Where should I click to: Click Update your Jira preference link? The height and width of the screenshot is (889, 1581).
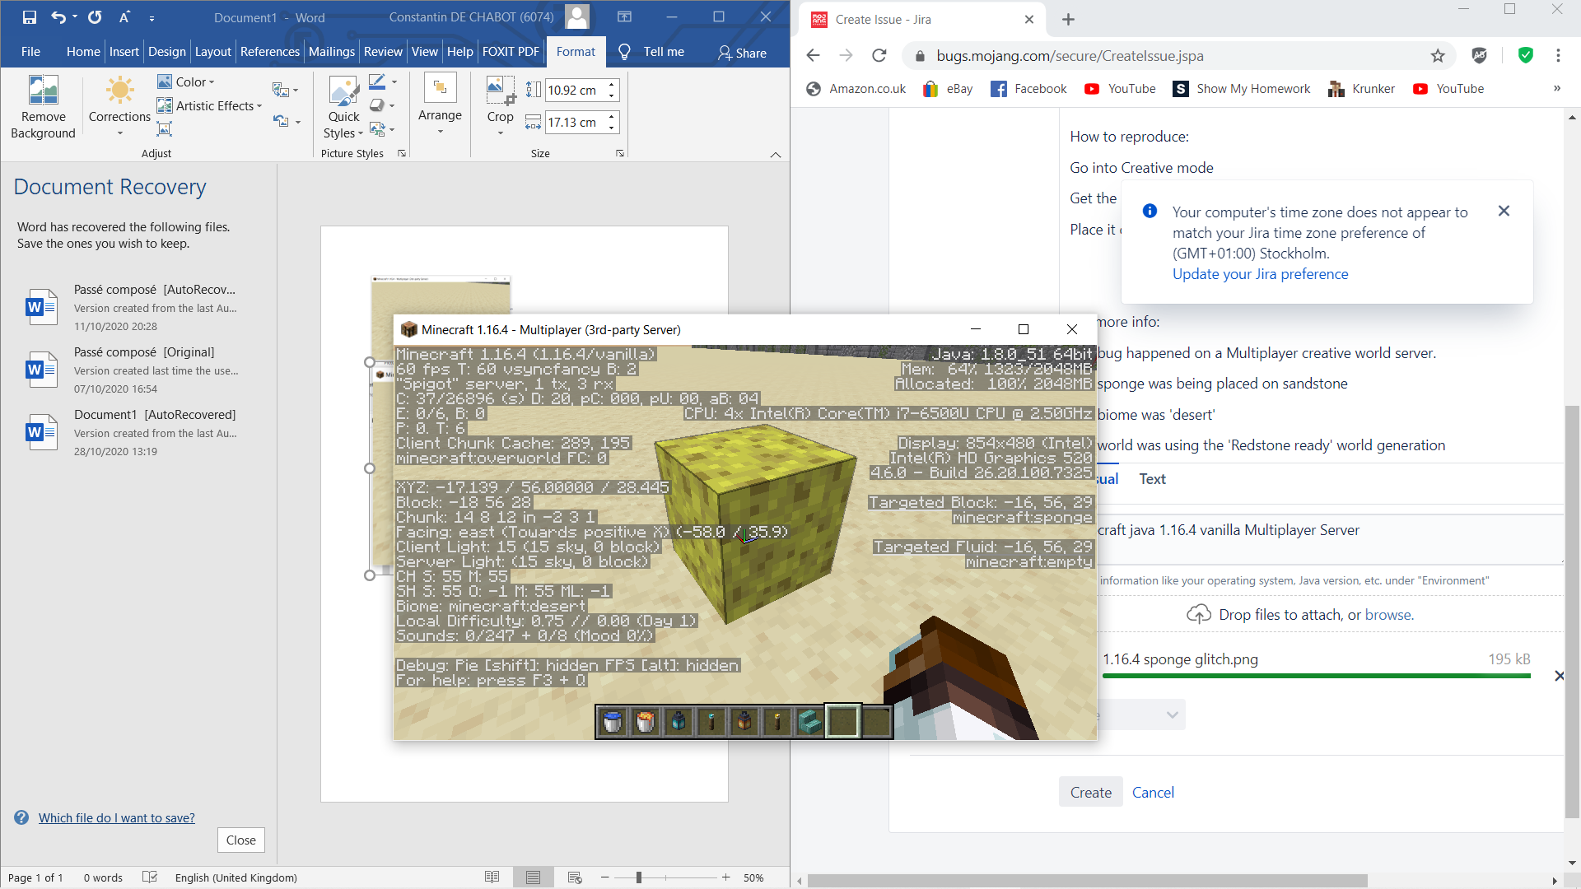pyautogui.click(x=1260, y=274)
